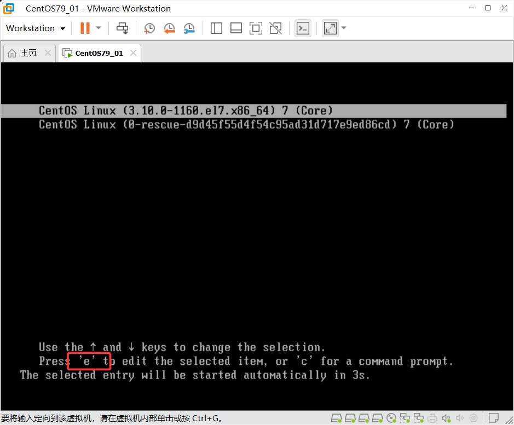Click the active sound card status icon
Image resolution: width=514 pixels, height=425 pixels.
446,418
